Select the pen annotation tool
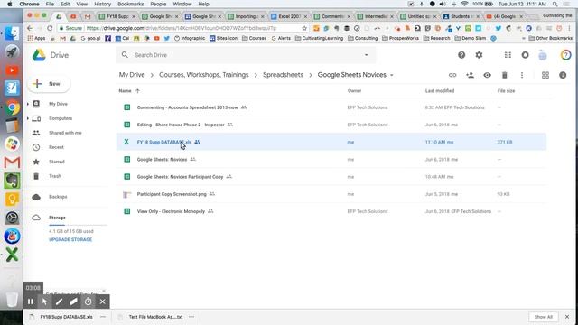The image size is (578, 325). tap(59, 302)
